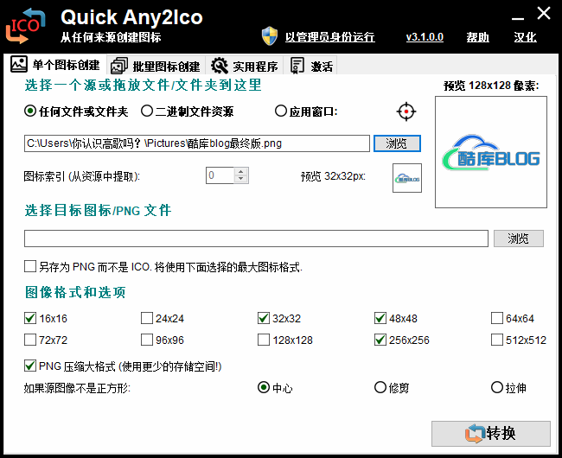
Task: Check the 128x128 format checkbox
Action: (x=264, y=340)
